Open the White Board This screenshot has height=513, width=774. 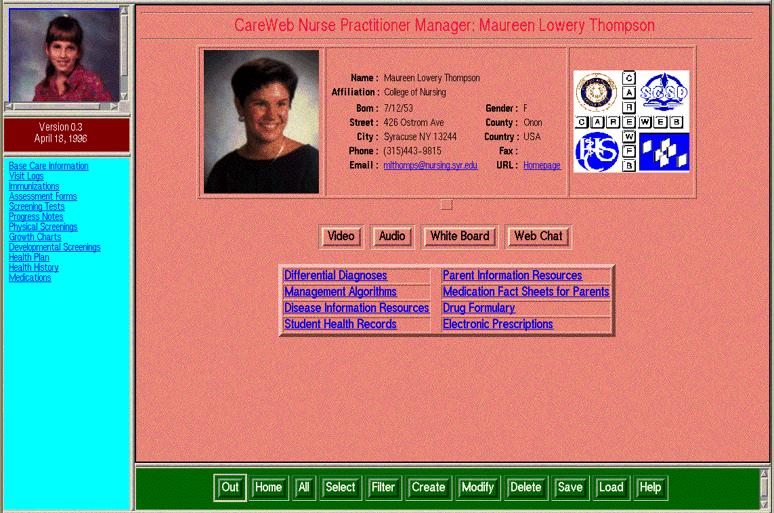(x=460, y=237)
